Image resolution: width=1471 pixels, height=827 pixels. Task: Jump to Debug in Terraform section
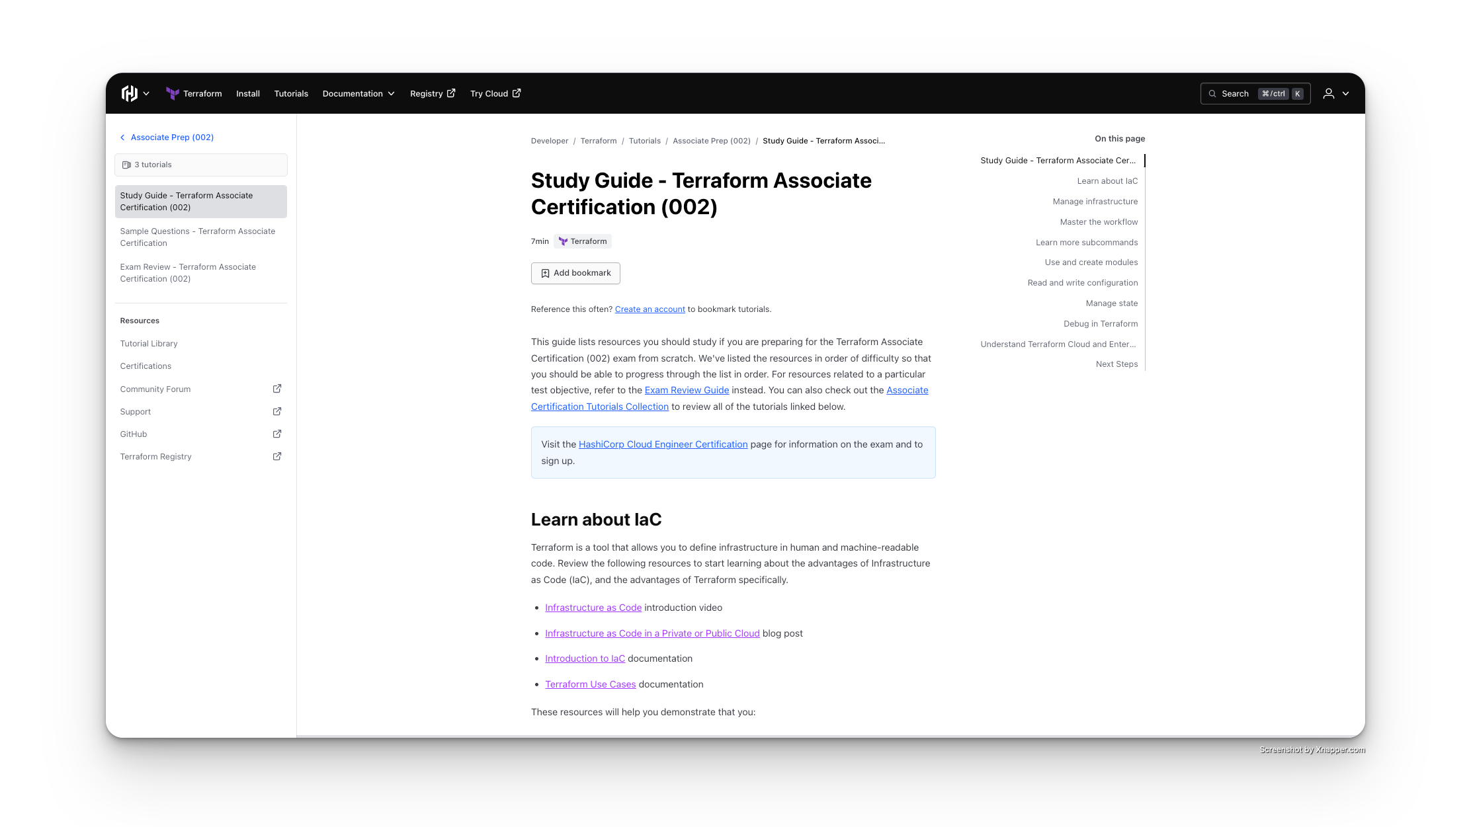1101,324
